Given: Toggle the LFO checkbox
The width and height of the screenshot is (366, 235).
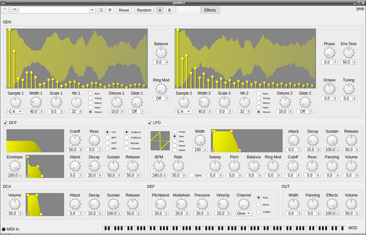Looking at the screenshot, I should point(150,123).
